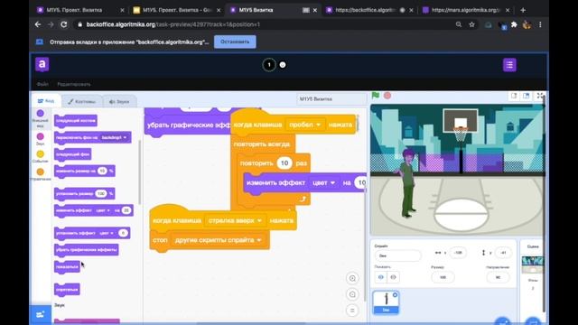The image size is (578, 325).
Task: Open the 'Файл' menu
Action: 42,84
